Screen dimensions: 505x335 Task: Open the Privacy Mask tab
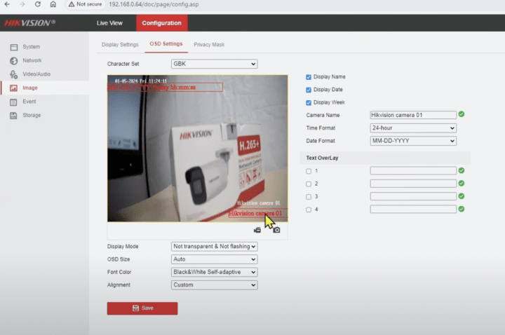[209, 44]
